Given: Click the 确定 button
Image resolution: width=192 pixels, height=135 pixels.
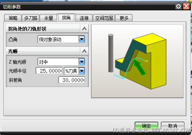Looking at the screenshot, I should pyautogui.click(x=146, y=125).
